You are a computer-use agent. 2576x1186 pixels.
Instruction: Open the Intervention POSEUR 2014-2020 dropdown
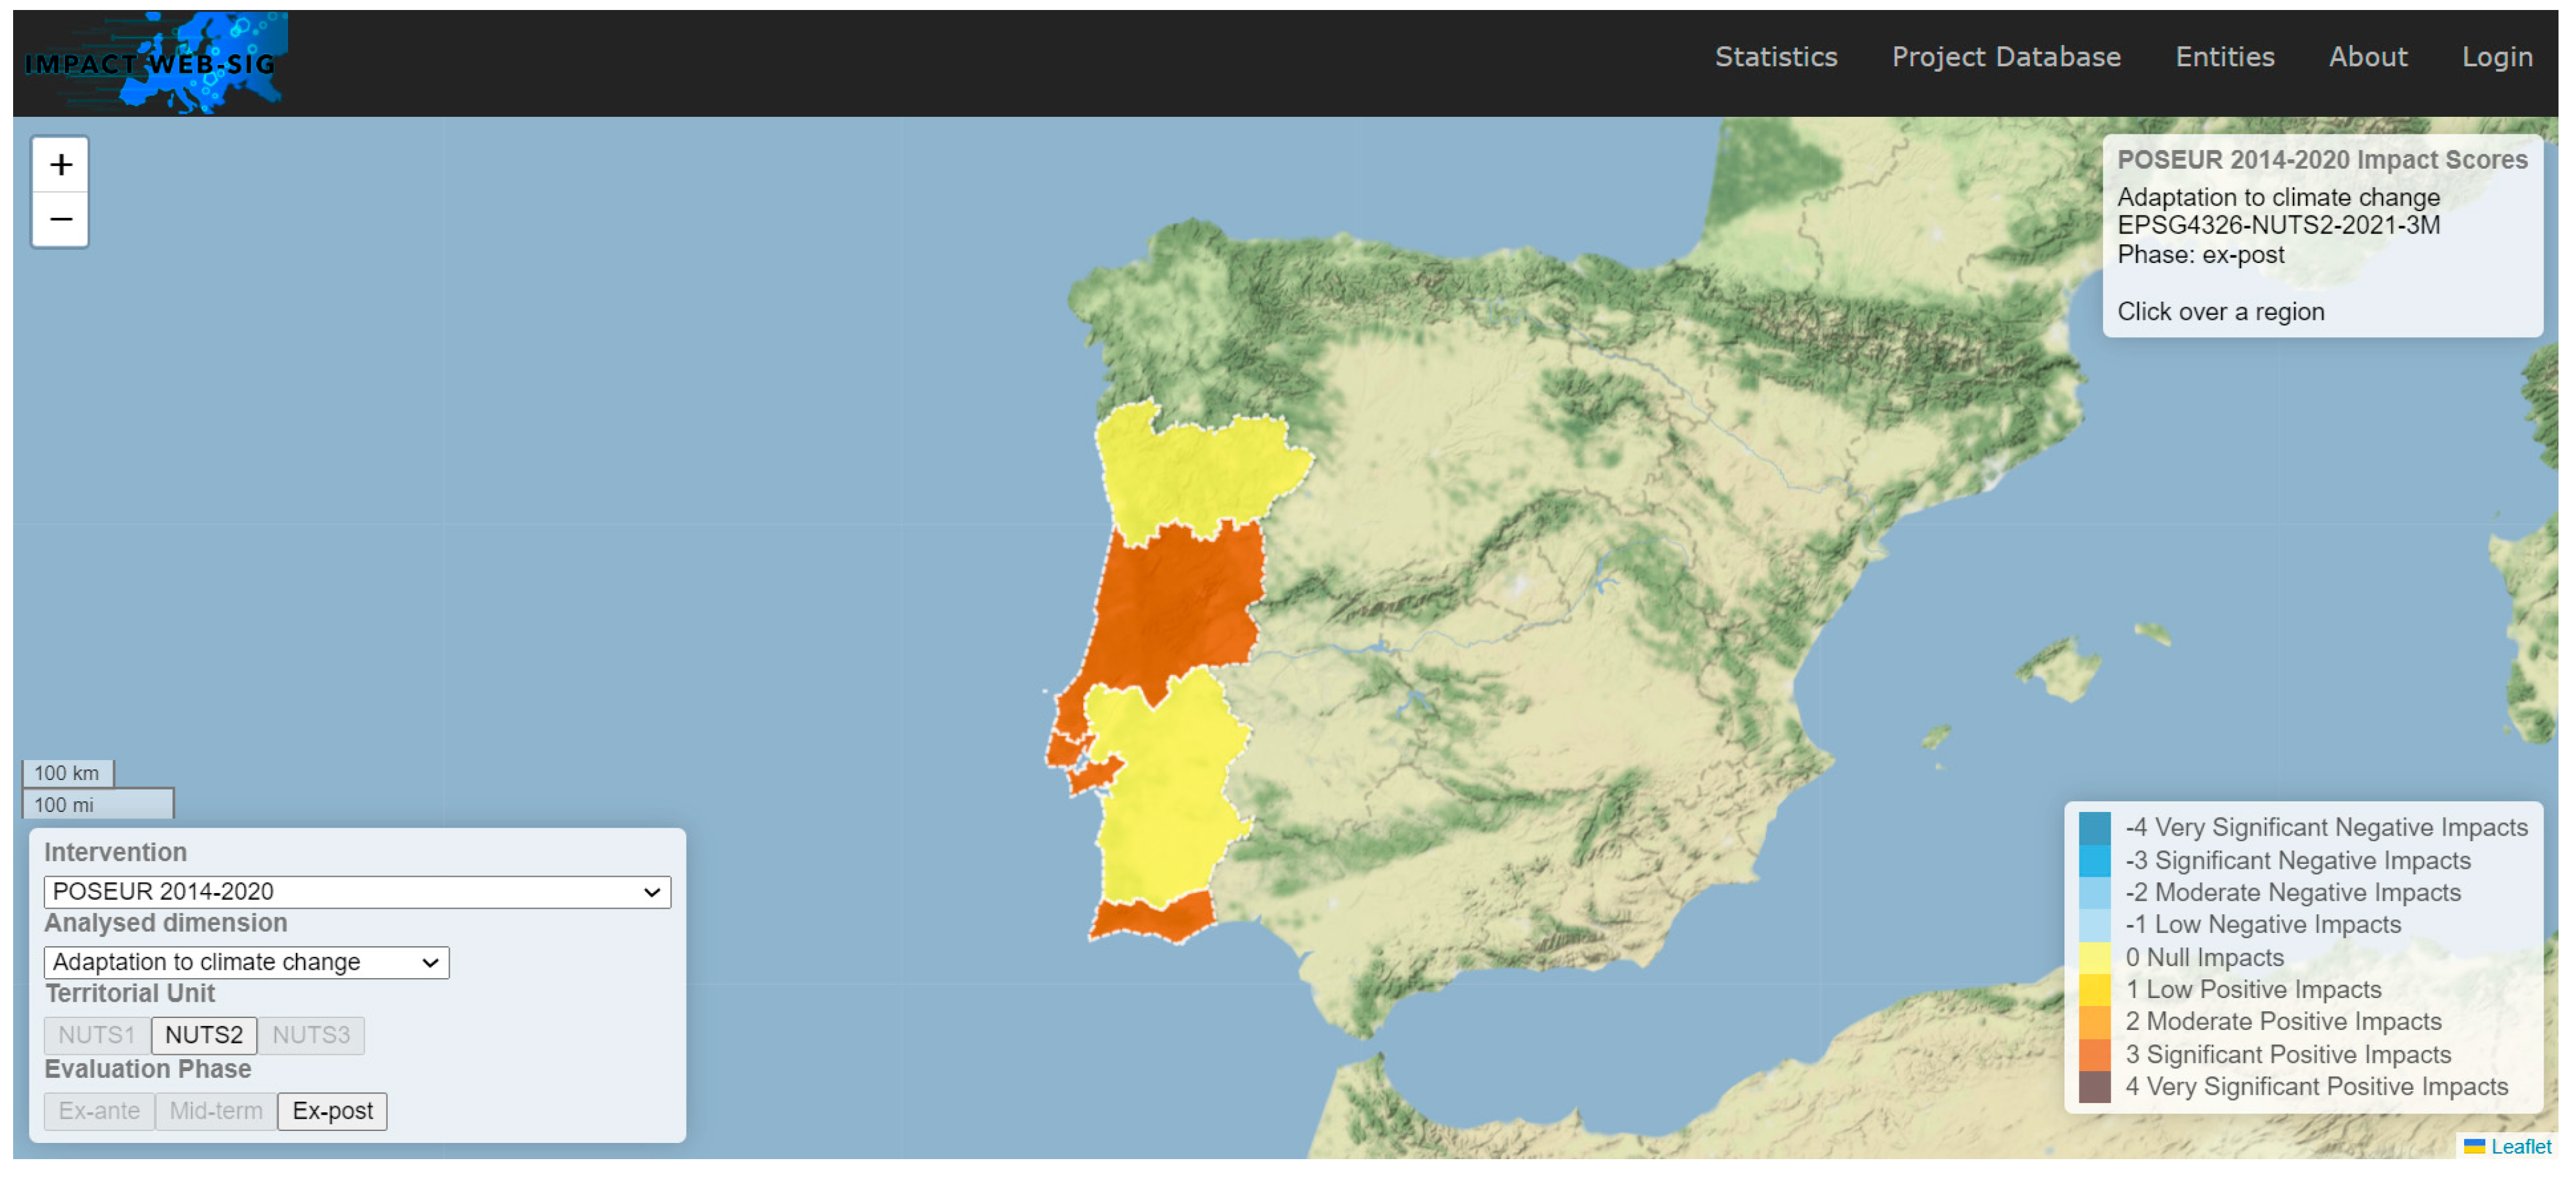click(357, 892)
